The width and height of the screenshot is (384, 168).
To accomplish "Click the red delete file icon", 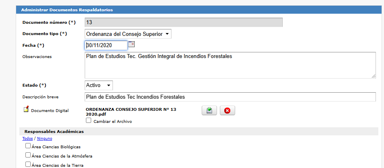I will point(227,111).
